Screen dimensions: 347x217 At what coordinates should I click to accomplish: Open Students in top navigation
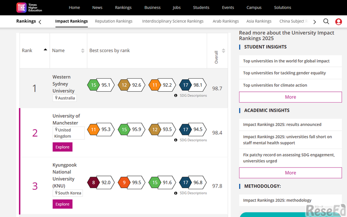[201, 8]
